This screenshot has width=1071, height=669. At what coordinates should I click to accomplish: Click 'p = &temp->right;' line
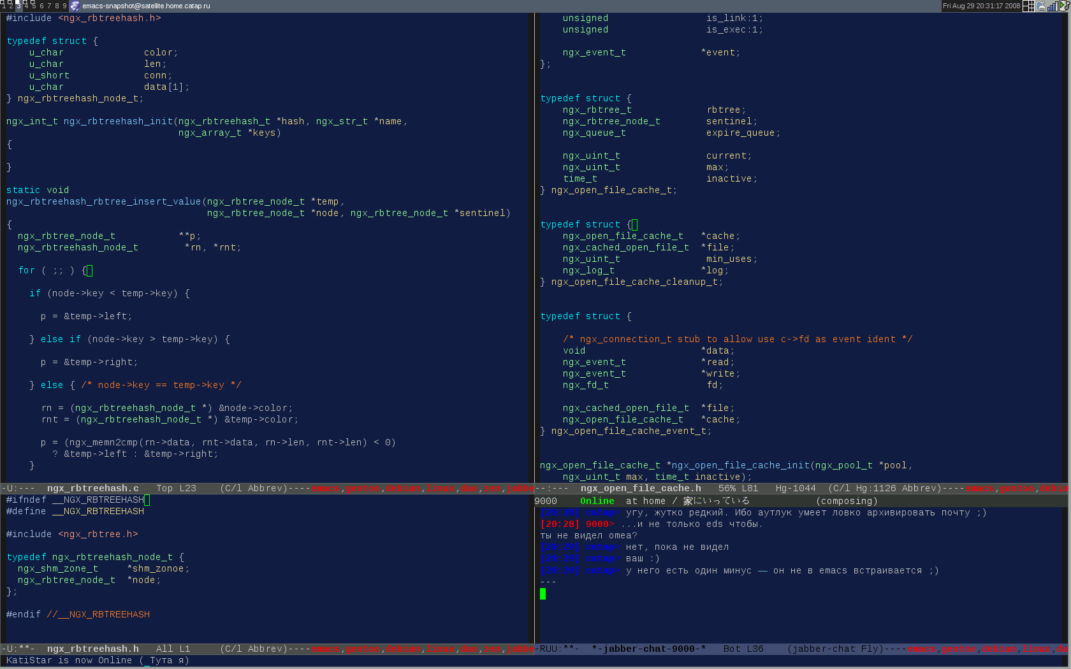89,363
